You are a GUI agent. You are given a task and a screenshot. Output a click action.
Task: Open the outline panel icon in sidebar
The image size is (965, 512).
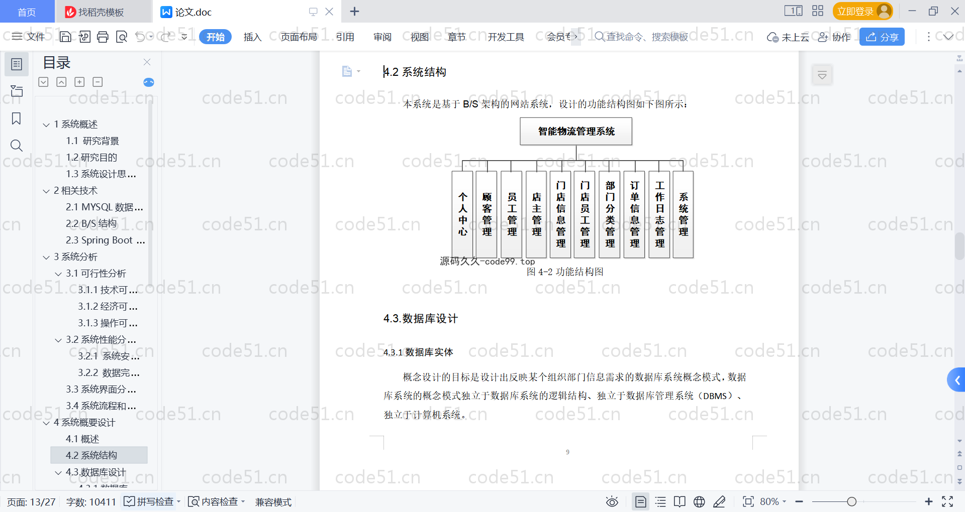[x=17, y=64]
